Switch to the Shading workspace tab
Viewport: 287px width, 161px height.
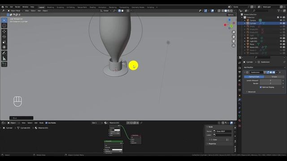93,7
